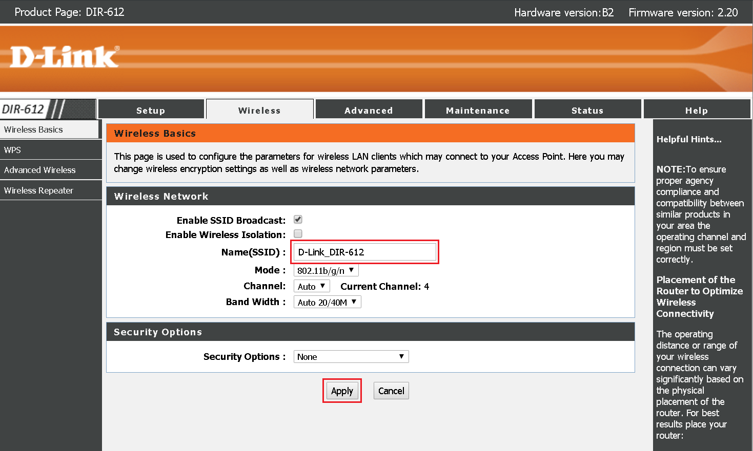The width and height of the screenshot is (753, 451).
Task: Click the Apply button
Action: (342, 391)
